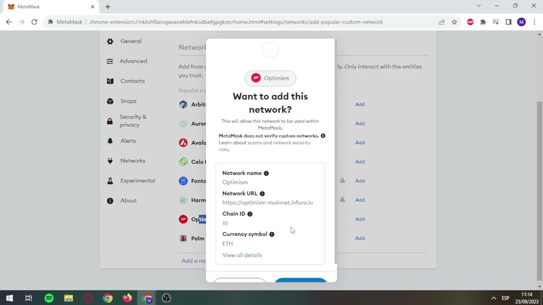Click the Experimental flask icon
The height and width of the screenshot is (305, 543).
pos(110,180)
